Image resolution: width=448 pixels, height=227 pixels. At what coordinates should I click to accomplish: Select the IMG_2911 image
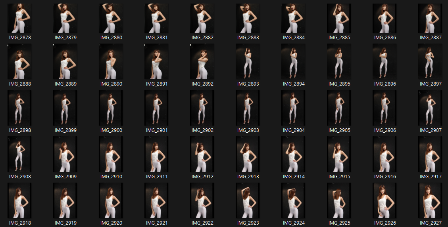tap(157, 154)
